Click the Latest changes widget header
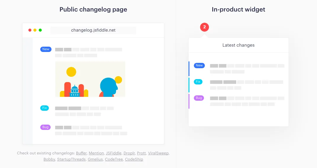This screenshot has width=317, height=168. pos(239,45)
